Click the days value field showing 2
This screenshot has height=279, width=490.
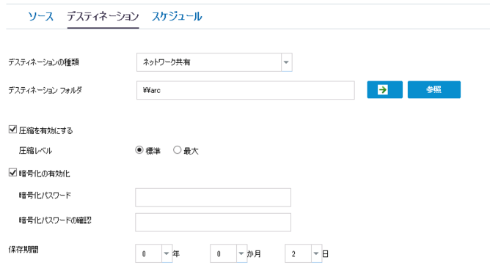(x=298, y=253)
